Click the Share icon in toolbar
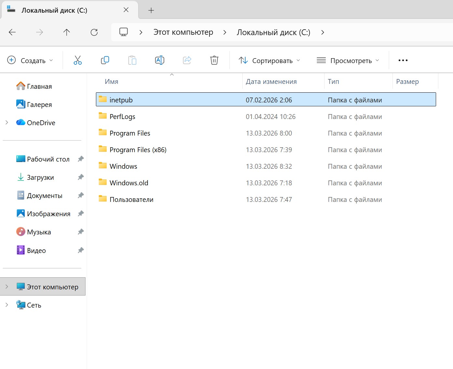Image resolution: width=453 pixels, height=369 pixels. tap(187, 60)
